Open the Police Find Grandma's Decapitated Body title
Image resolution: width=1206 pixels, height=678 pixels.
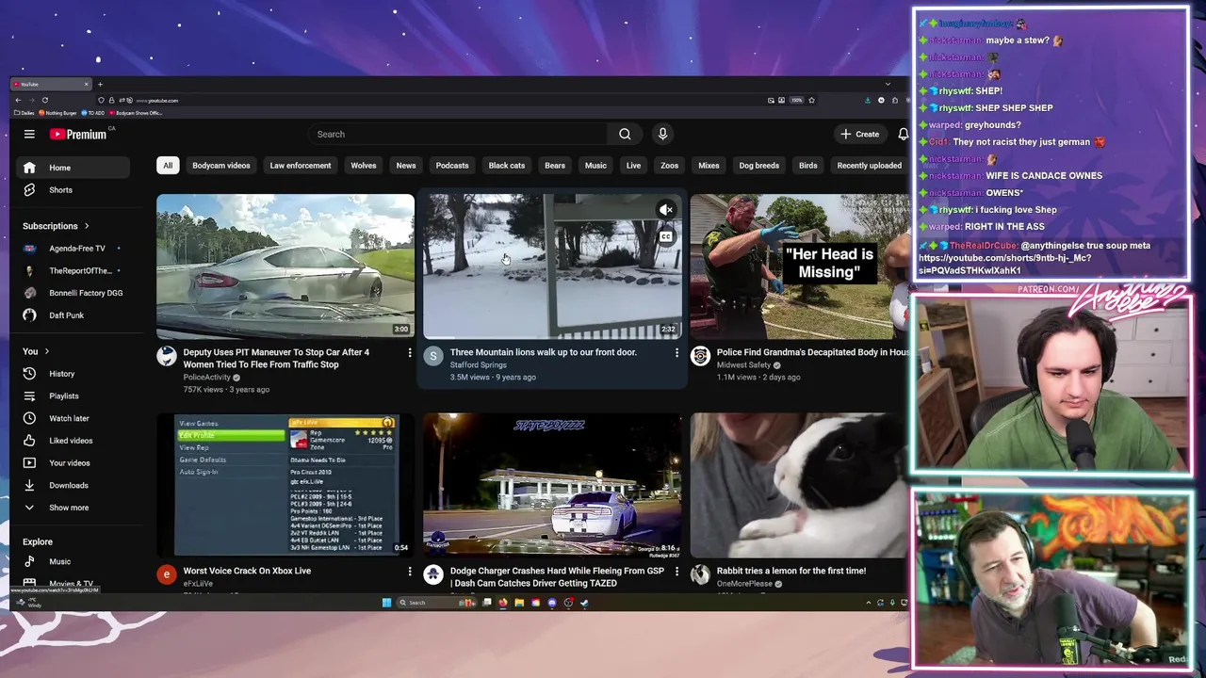coord(813,352)
